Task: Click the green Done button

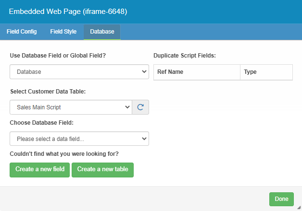Action: point(281,199)
